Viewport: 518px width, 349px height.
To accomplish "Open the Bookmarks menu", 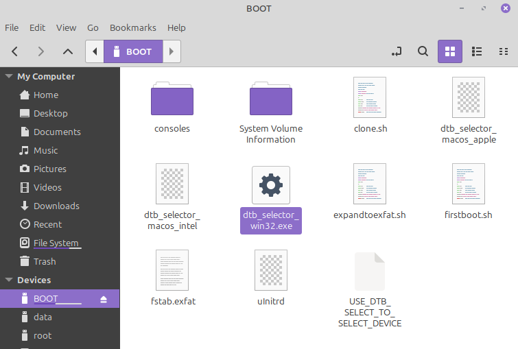I will click(x=133, y=28).
